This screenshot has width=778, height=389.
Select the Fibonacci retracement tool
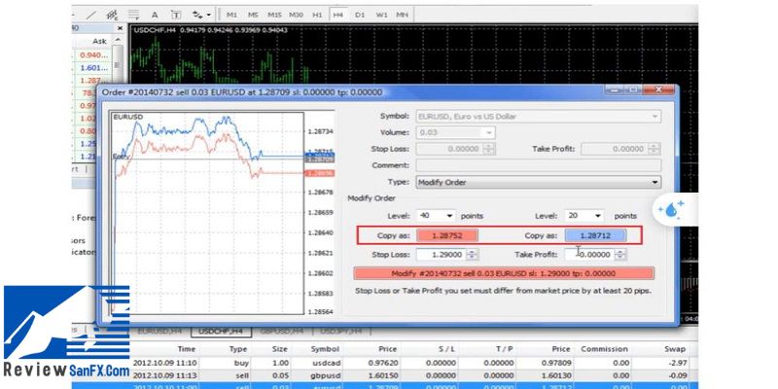[133, 16]
